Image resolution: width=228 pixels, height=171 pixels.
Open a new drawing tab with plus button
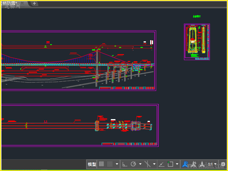tap(34, 3)
